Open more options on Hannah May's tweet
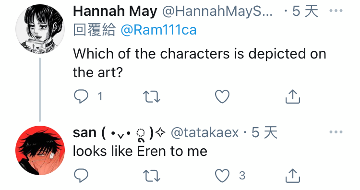The width and height of the screenshot is (360, 190). pyautogui.click(x=336, y=11)
